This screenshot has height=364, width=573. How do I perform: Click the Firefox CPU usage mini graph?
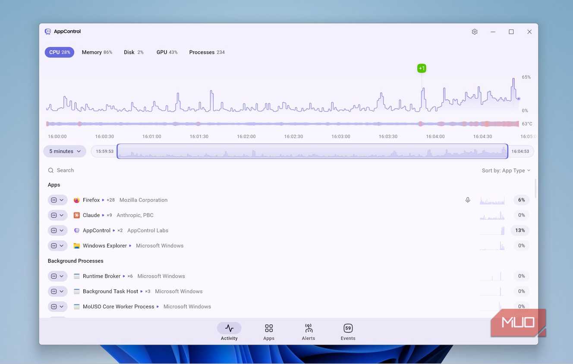point(492,200)
